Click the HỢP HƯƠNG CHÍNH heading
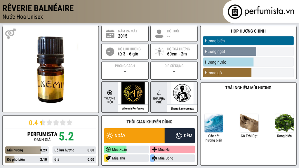 tap(248, 31)
